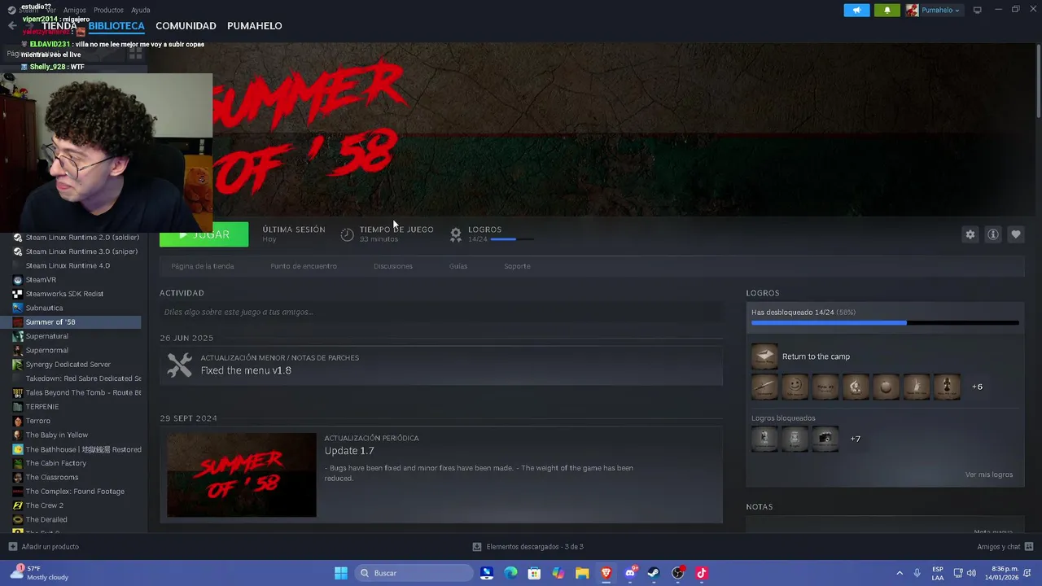Open the notifications bell icon

tap(887, 10)
